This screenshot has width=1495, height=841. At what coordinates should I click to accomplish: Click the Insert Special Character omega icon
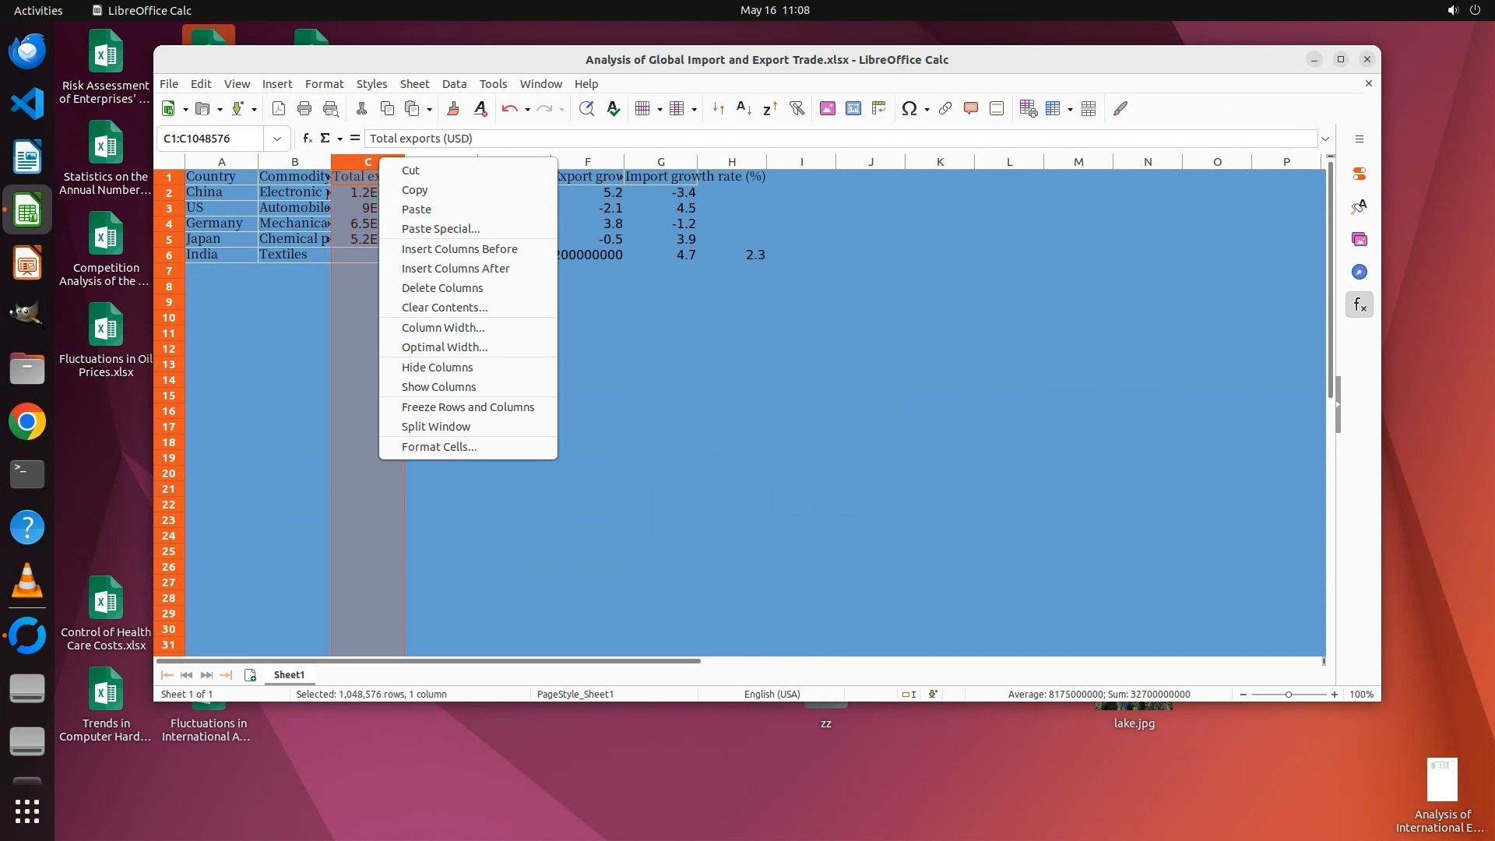coord(908,109)
